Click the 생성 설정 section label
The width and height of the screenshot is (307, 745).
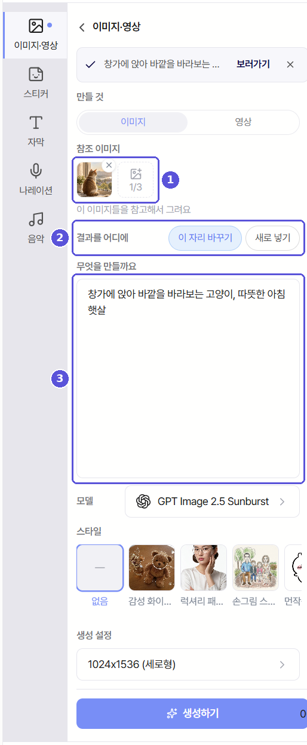94,635
